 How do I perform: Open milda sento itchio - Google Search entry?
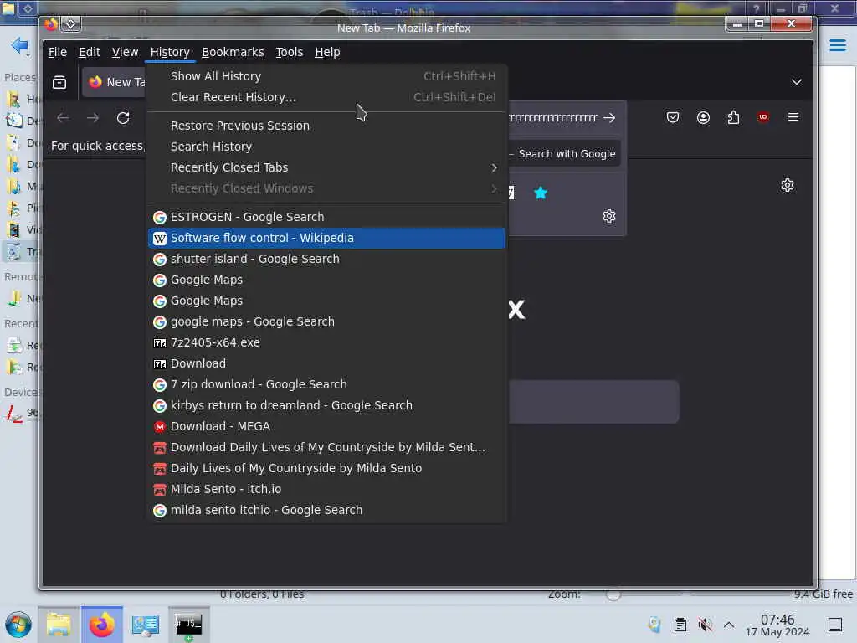[x=327, y=510]
